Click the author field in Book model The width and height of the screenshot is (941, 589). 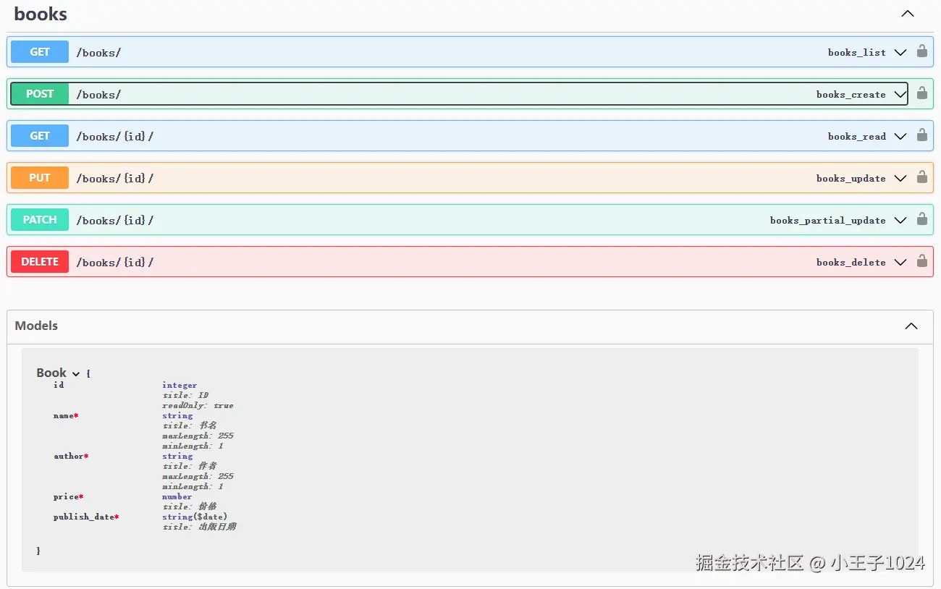coord(70,456)
